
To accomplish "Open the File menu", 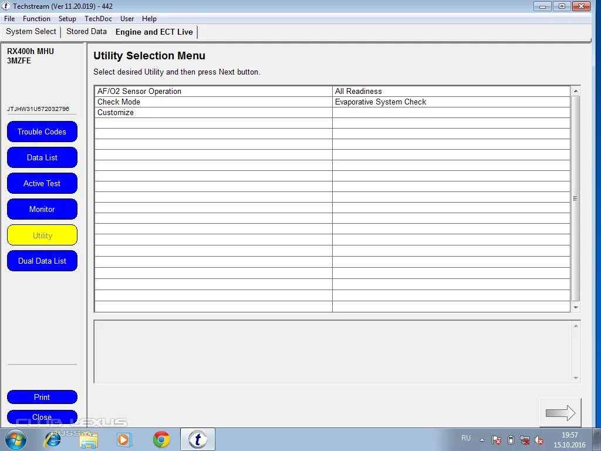I will (x=9, y=18).
